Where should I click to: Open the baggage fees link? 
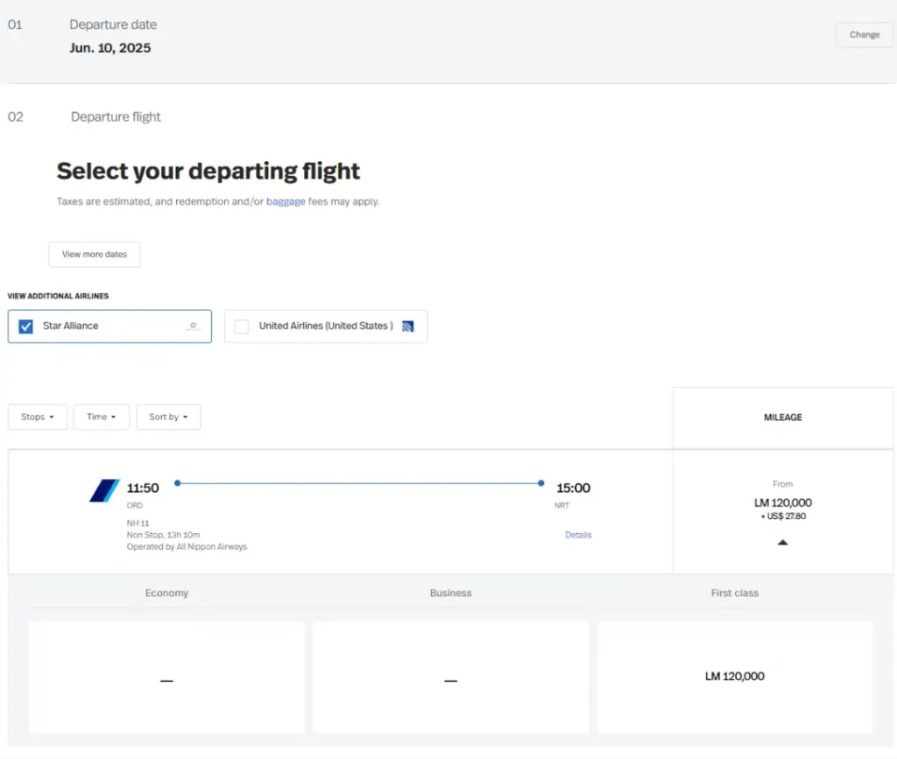(286, 201)
